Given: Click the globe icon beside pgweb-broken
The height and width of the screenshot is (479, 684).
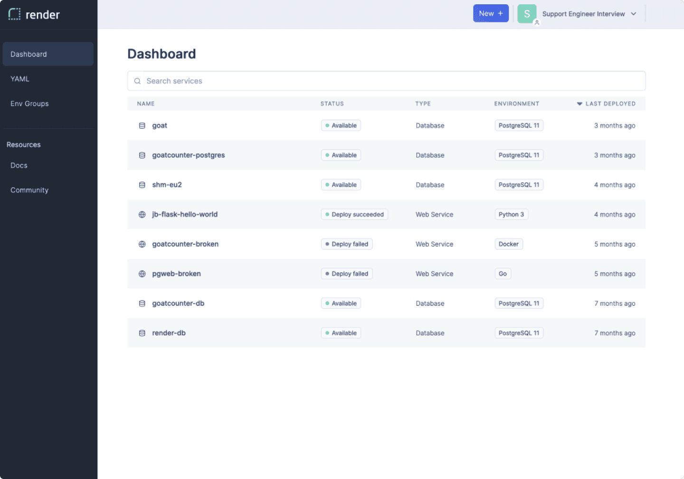Looking at the screenshot, I should 142,274.
